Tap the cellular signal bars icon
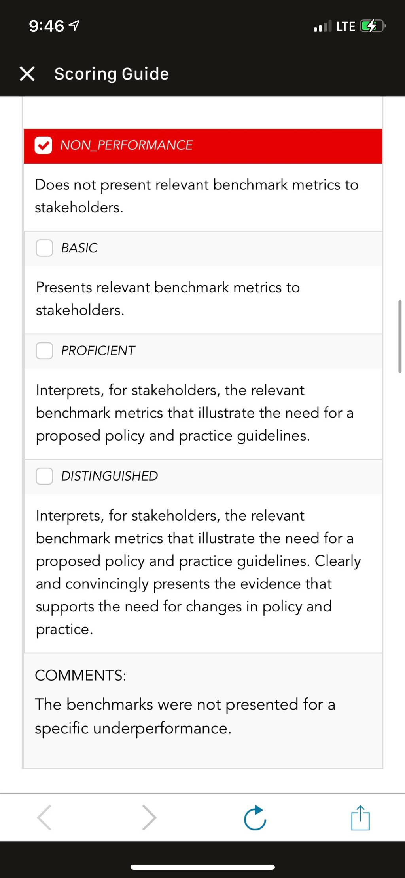Image resolution: width=405 pixels, height=878 pixels. [323, 27]
